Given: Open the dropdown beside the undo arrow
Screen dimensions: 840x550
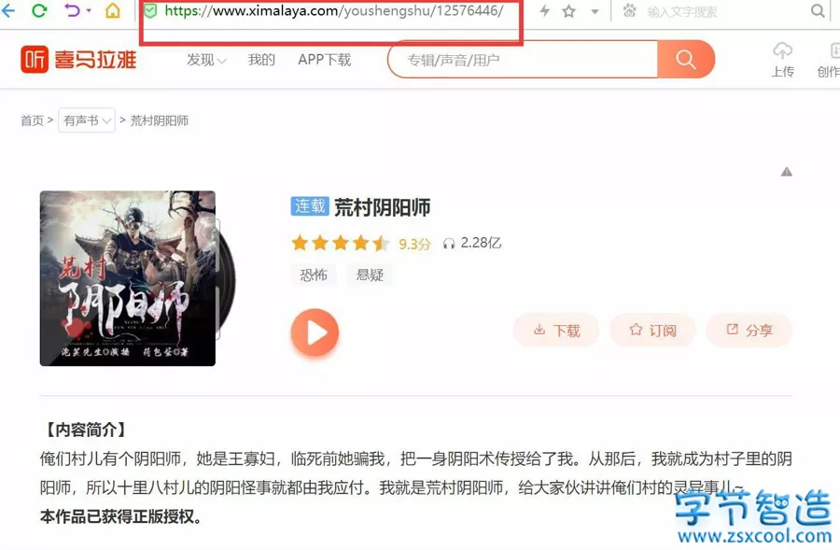Looking at the screenshot, I should point(89,10).
